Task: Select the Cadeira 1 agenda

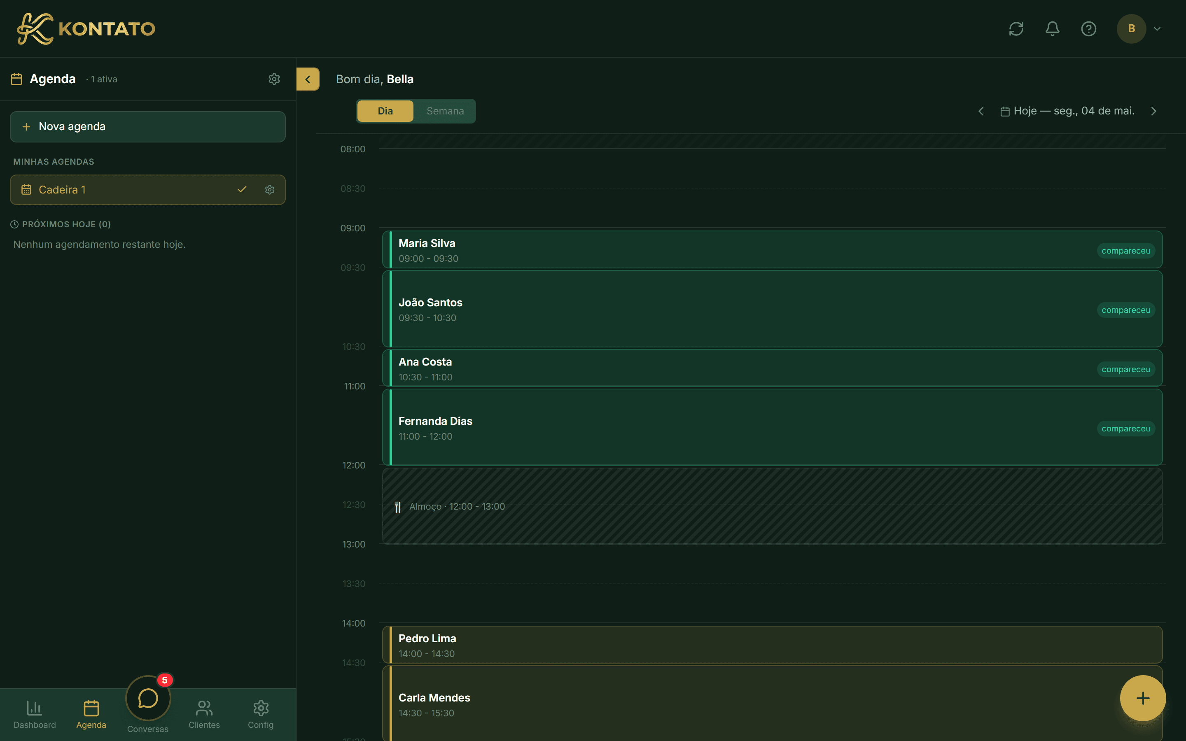Action: pyautogui.click(x=147, y=190)
